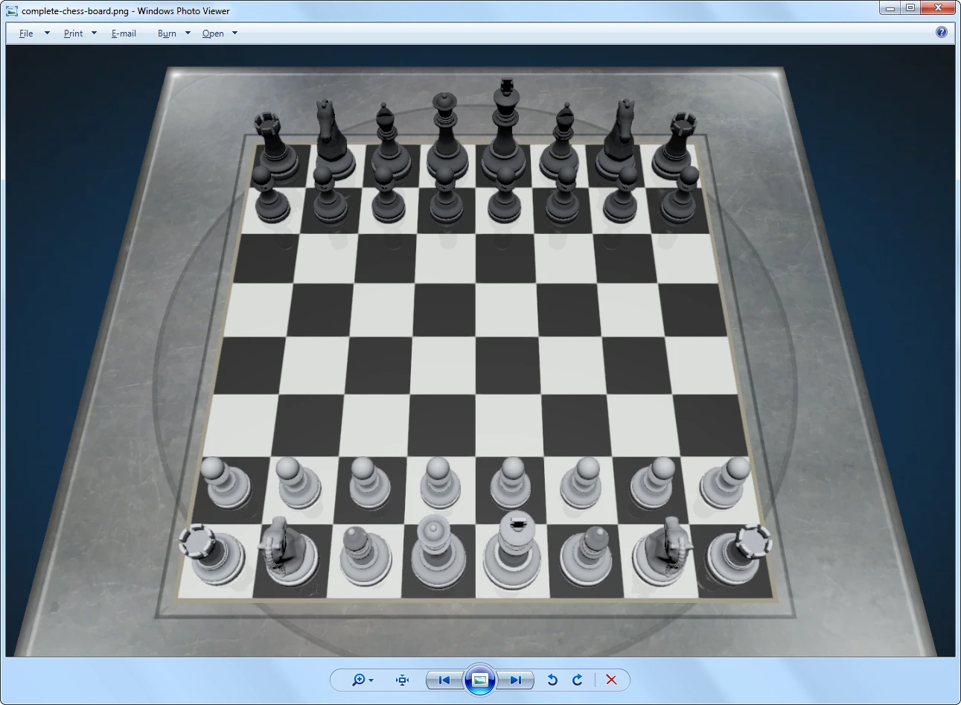
Task: Expand the File menu dropdown arrow
Action: click(45, 33)
